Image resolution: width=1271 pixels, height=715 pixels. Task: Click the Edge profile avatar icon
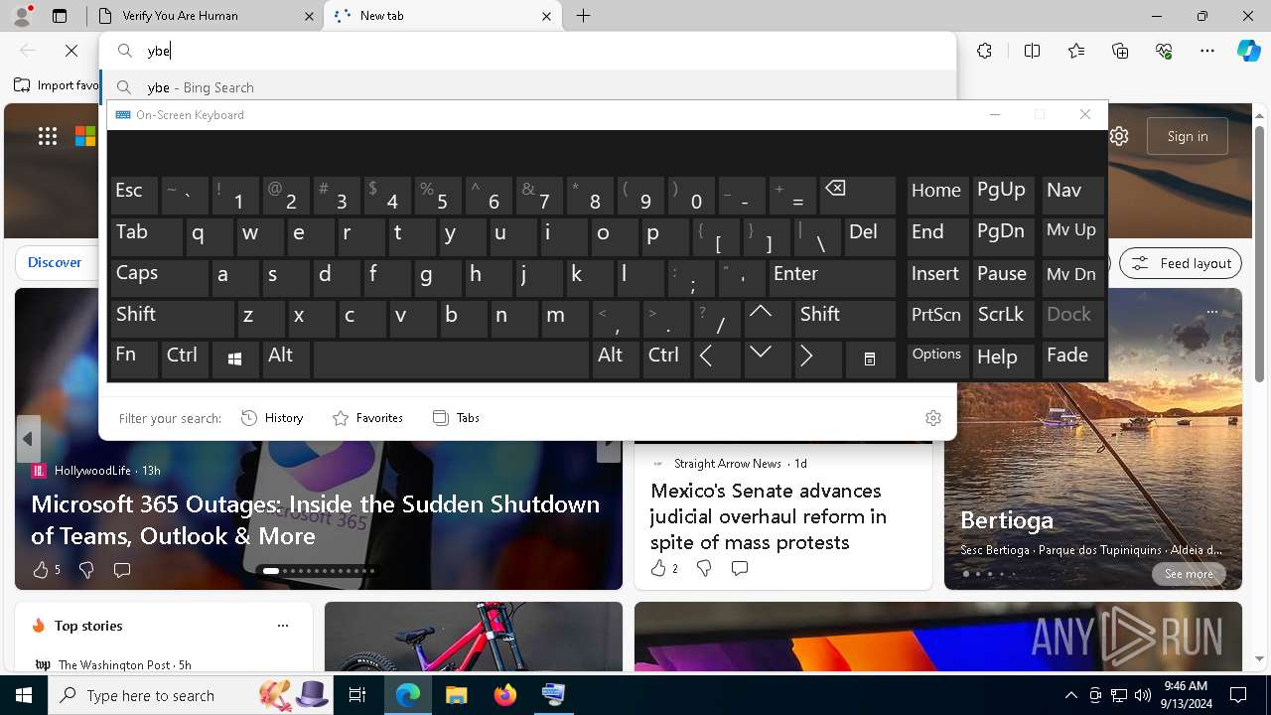tap(22, 16)
